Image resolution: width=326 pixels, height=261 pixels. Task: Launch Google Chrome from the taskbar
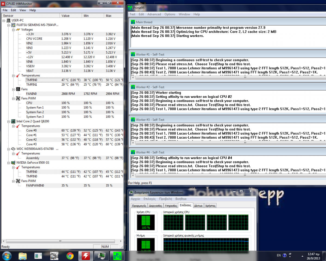[70, 256]
